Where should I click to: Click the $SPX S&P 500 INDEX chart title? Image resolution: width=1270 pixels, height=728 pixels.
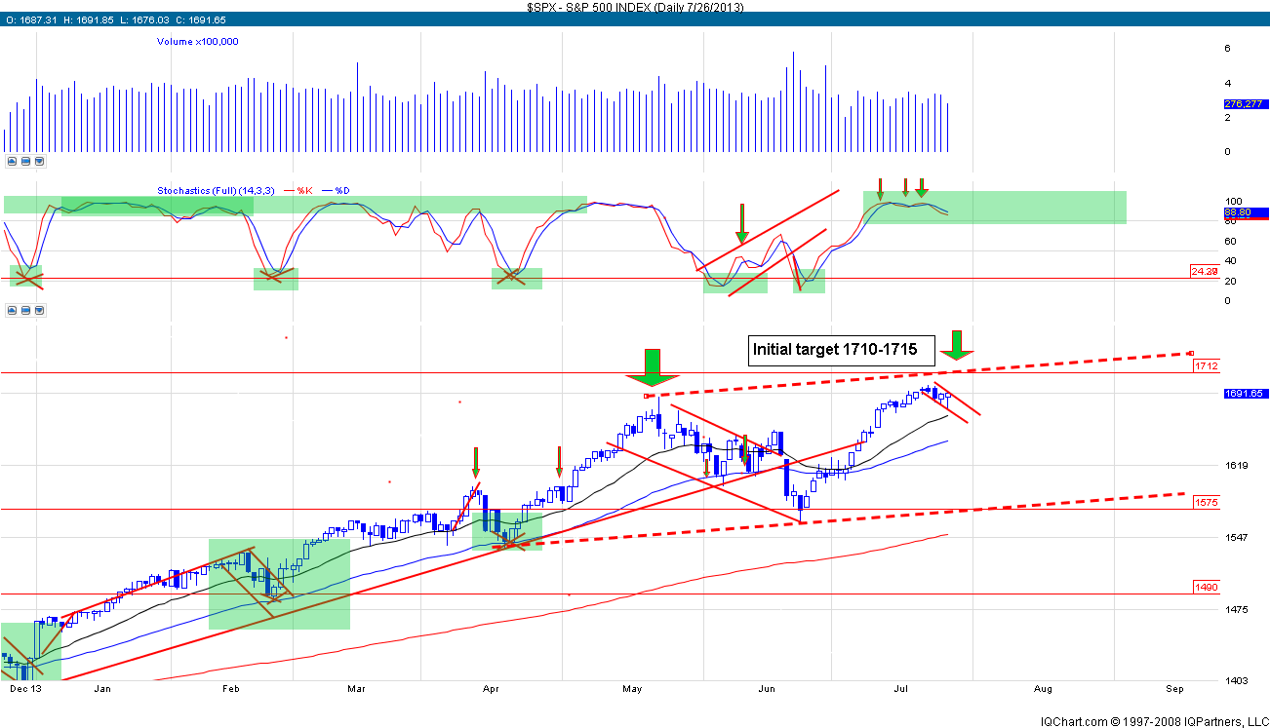[634, 6]
